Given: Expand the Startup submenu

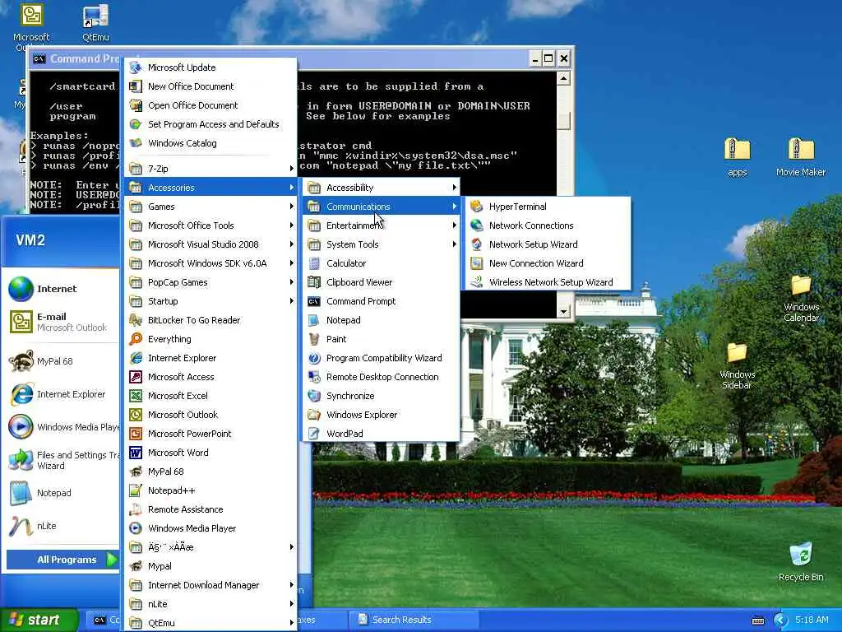Looking at the screenshot, I should click(210, 301).
